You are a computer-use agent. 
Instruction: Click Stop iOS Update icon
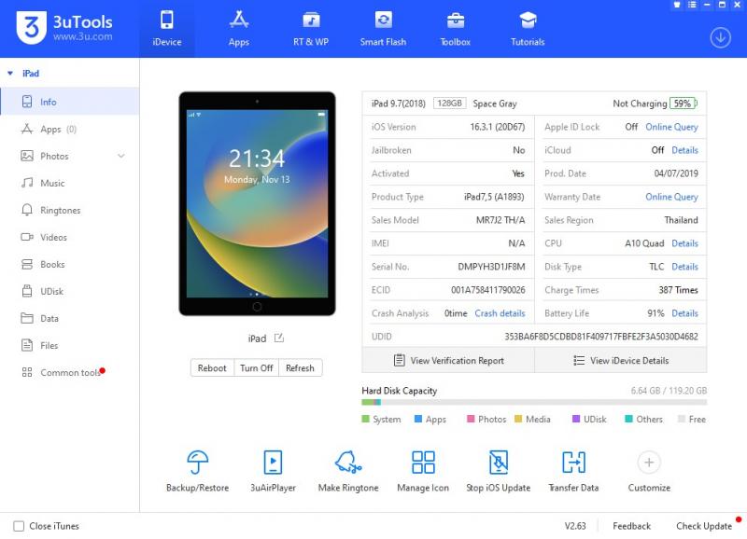499,462
